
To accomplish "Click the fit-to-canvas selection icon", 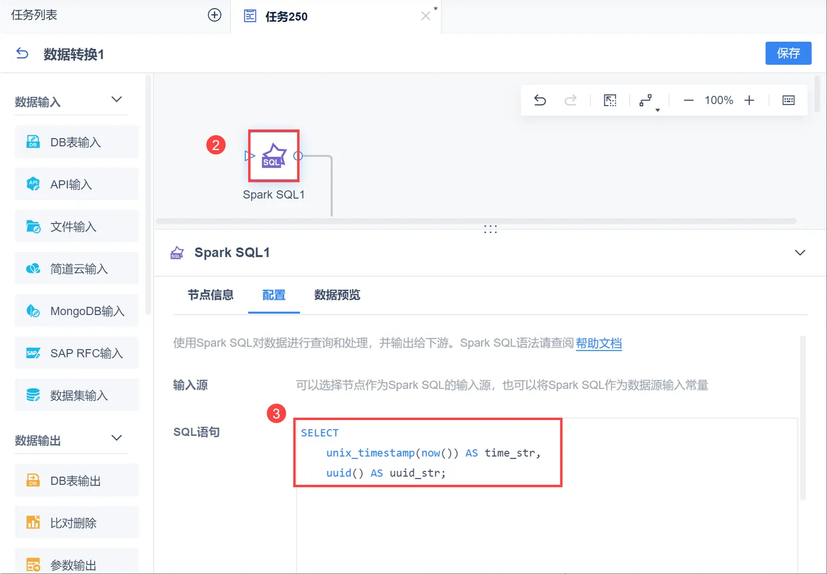I will pos(610,100).
